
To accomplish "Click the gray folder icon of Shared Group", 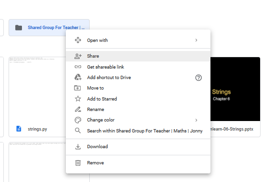I will click(19, 28).
